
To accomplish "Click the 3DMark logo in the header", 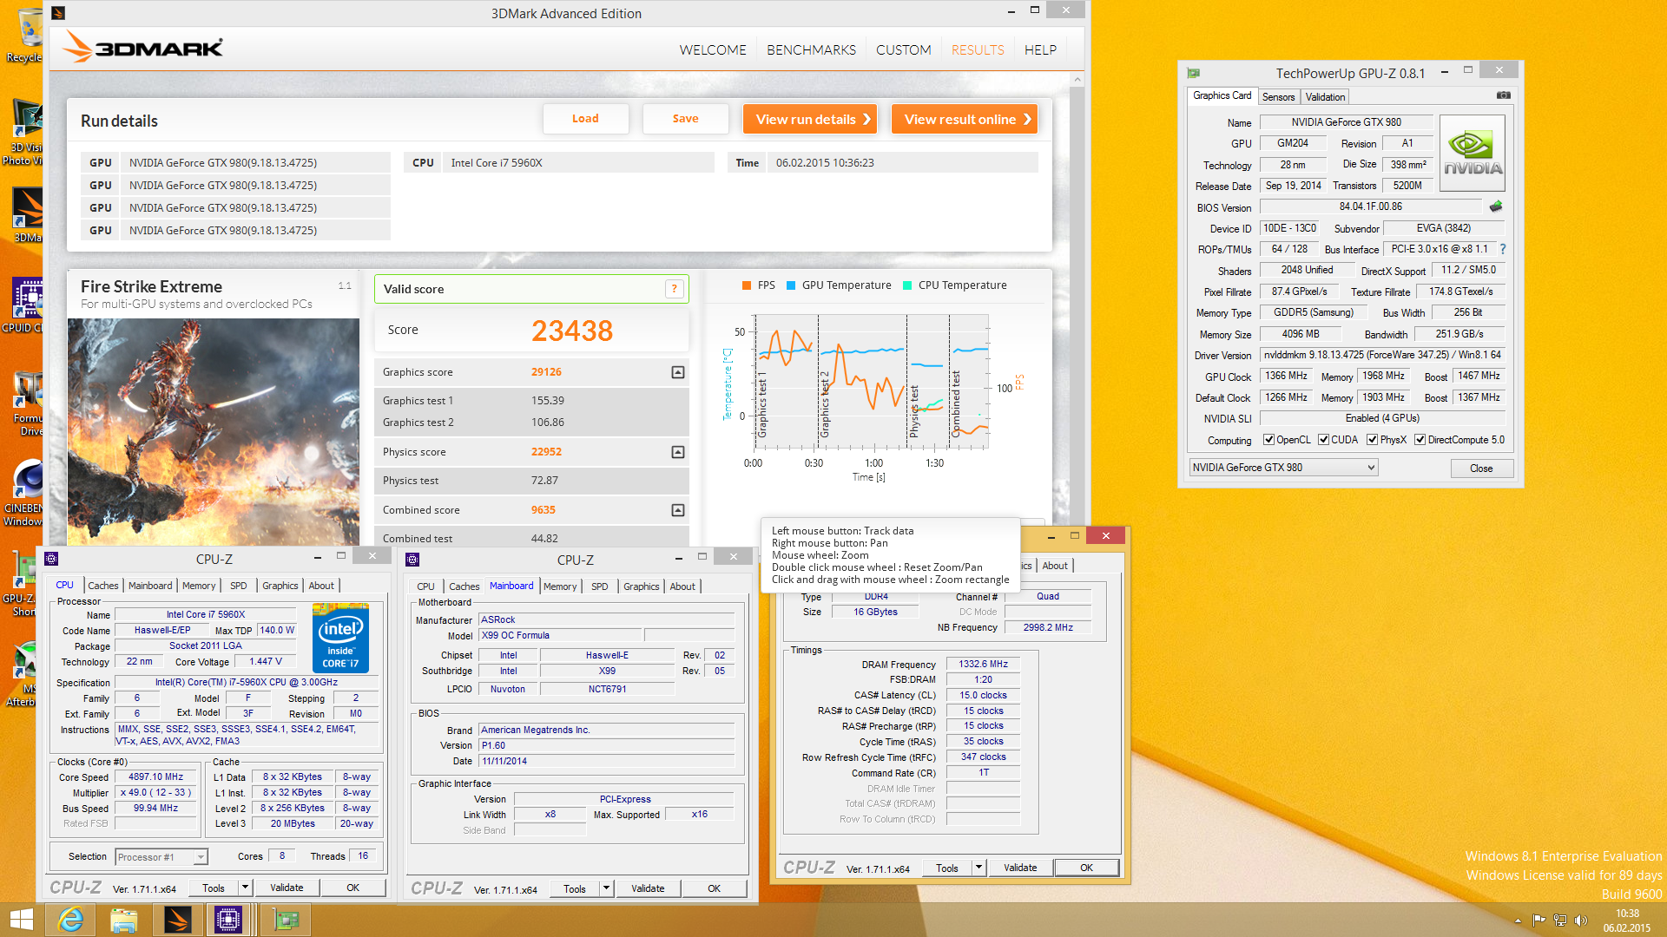I will 143,48.
